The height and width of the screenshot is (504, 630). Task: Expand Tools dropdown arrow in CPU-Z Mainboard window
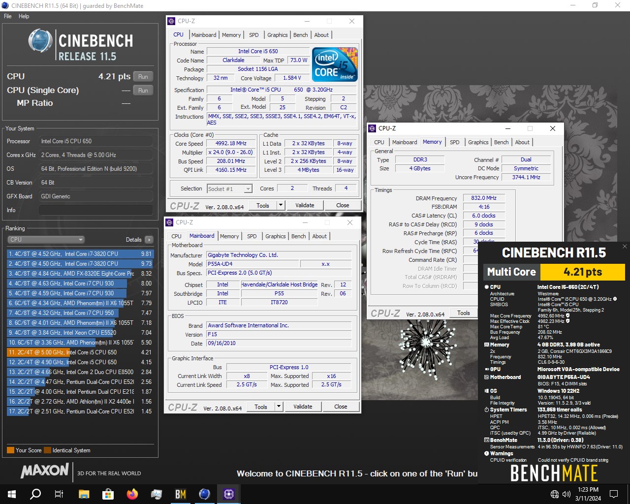tap(279, 407)
